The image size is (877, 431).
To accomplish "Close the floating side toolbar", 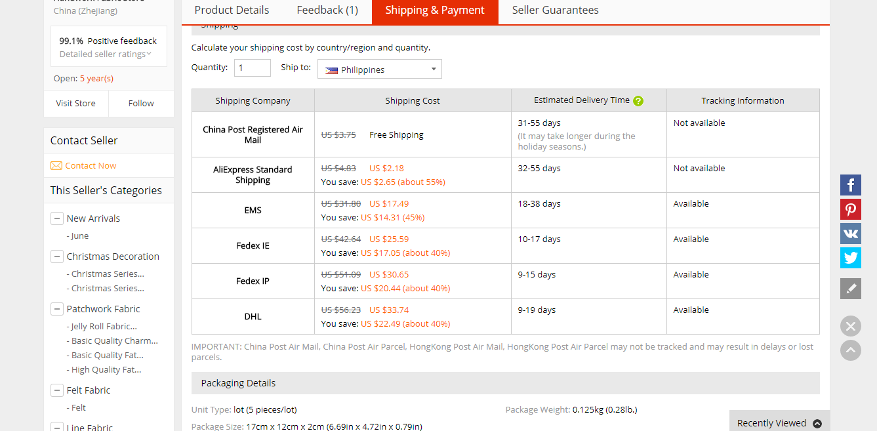I will point(851,326).
